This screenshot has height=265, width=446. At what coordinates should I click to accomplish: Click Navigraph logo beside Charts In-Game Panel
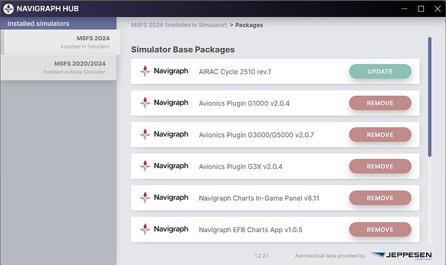164,198
